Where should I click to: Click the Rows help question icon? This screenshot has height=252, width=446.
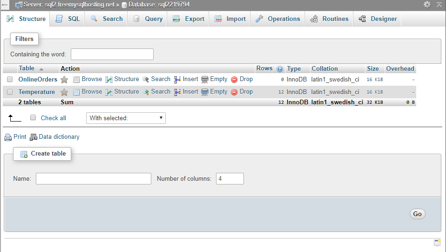pos(280,69)
